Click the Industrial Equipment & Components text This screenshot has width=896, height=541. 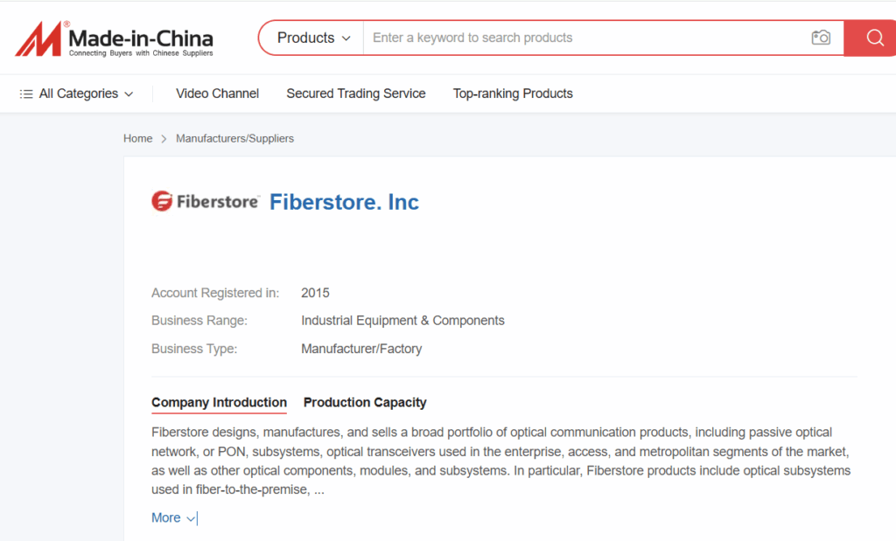click(402, 321)
